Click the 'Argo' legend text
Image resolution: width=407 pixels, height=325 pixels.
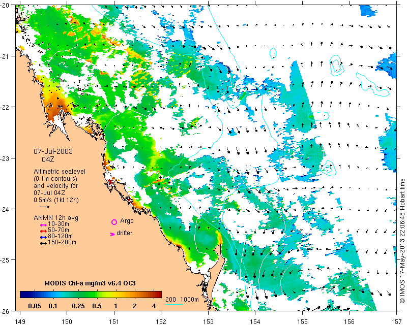tap(127, 221)
